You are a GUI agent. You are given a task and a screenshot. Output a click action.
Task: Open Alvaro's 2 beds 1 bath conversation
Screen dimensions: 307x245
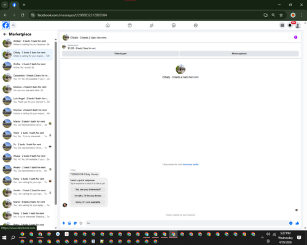pyautogui.click(x=27, y=169)
